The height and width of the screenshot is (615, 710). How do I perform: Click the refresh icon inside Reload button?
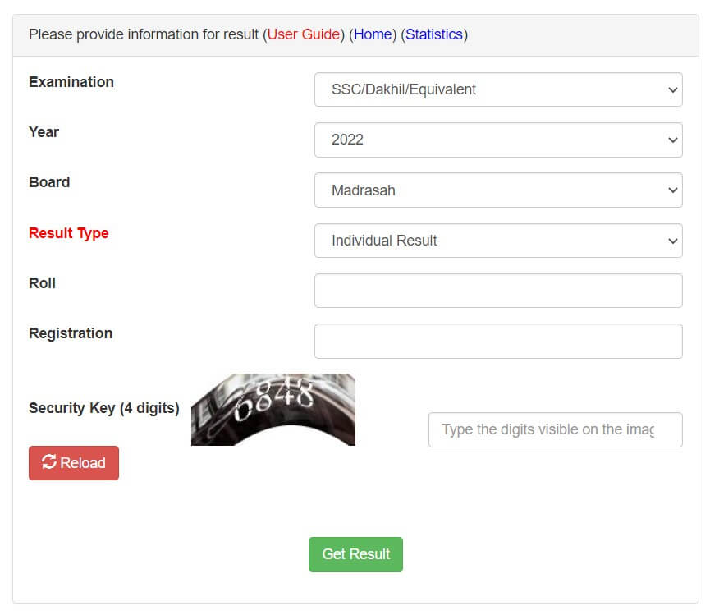coord(48,463)
